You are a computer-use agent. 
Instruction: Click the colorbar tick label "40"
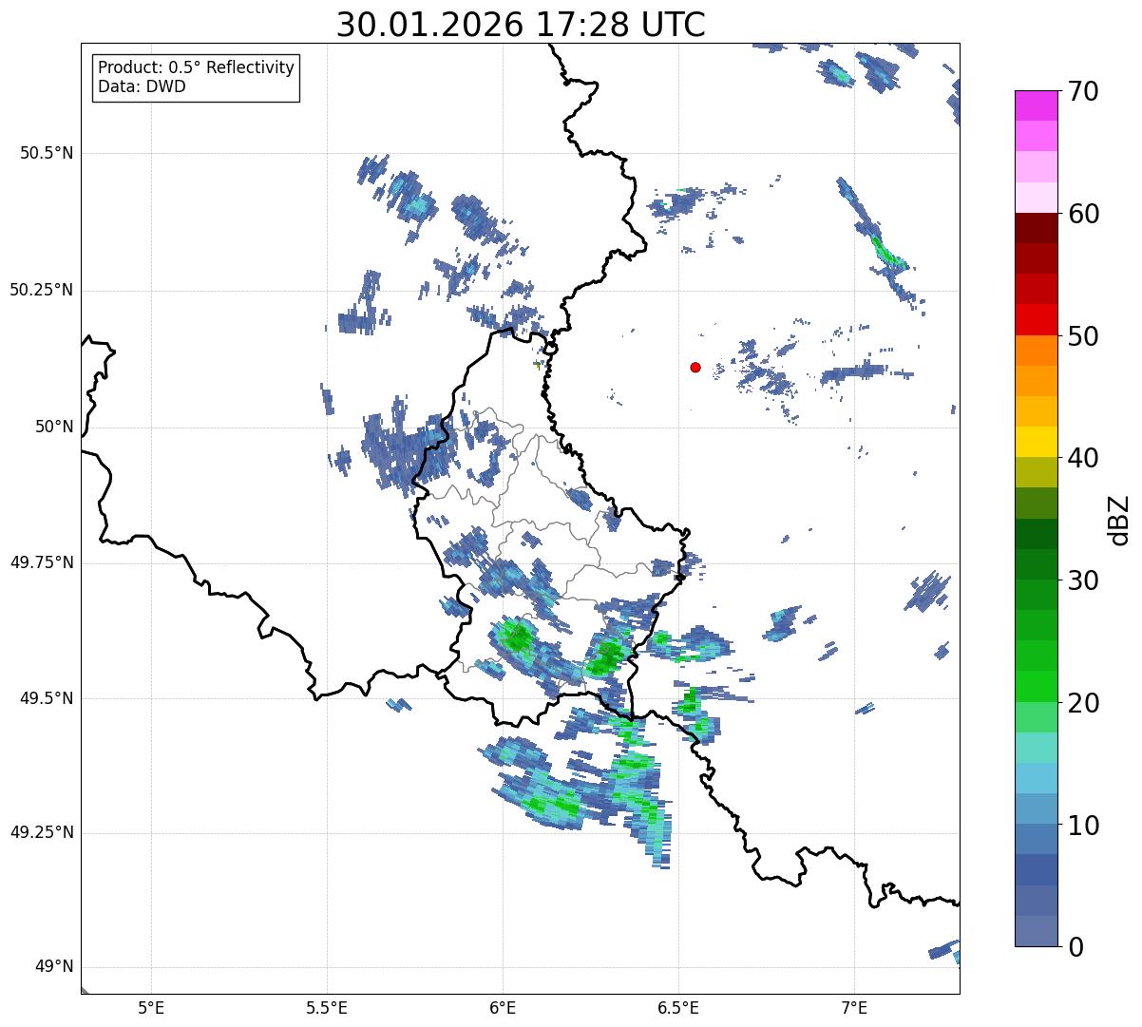click(1083, 459)
